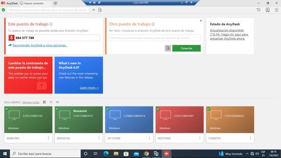Click the info icon beside Otro puesto de trabajo
The image size is (281, 158).
(153, 24)
